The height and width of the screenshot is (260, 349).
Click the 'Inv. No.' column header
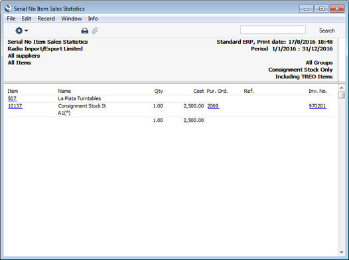click(x=318, y=91)
